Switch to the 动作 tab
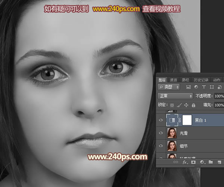224x187 pixels. point(217,80)
